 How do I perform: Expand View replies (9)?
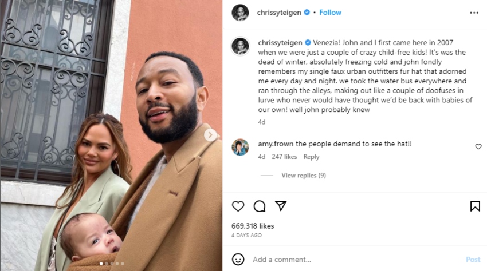[x=303, y=176]
